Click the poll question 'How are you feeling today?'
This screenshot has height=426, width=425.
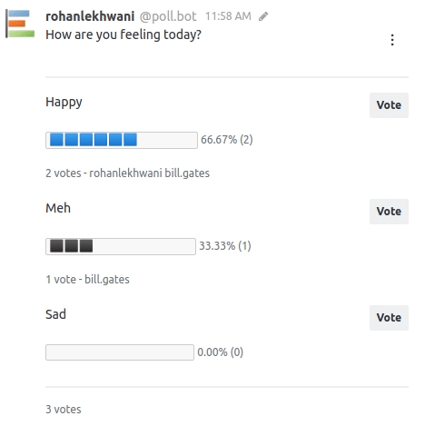pos(124,35)
